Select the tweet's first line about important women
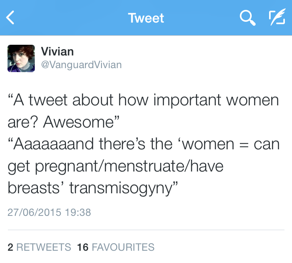 (x=143, y=100)
